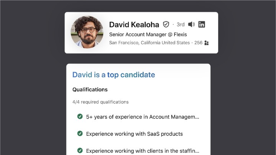The height and width of the screenshot is (155, 276).
Task: Click the 4/4 required qualifications summary
Action: click(x=100, y=102)
